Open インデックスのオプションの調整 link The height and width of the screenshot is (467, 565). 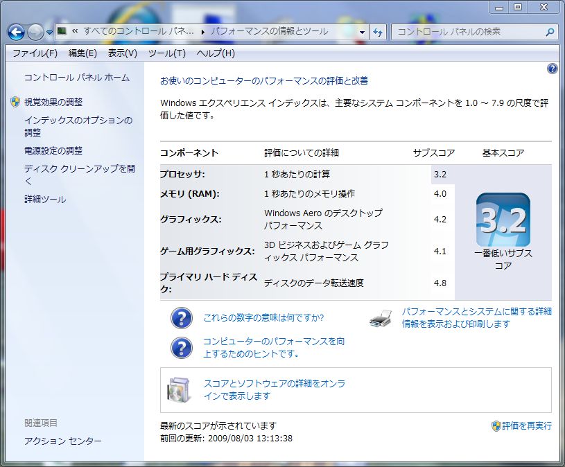(78, 126)
